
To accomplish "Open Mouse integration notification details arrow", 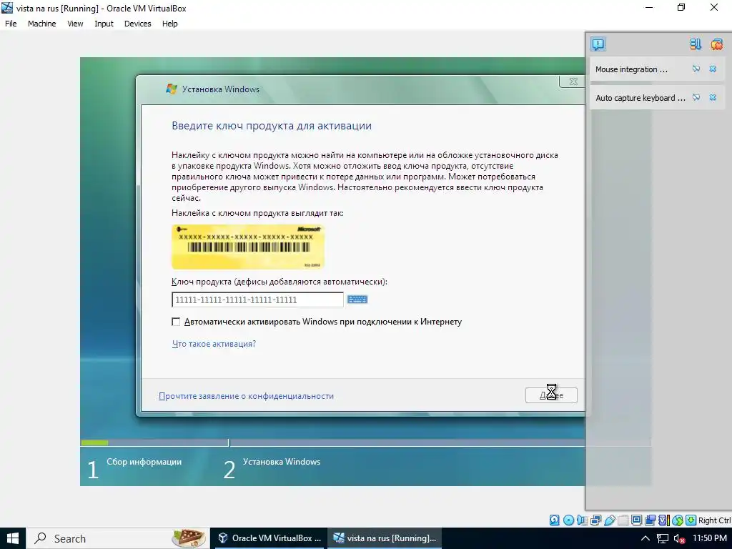I will coord(696,69).
